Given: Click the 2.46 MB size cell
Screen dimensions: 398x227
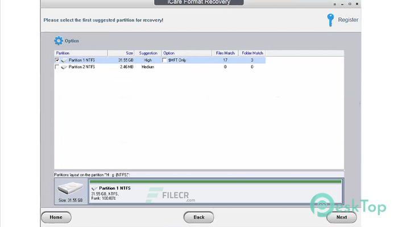Looking at the screenshot, I should tap(127, 67).
